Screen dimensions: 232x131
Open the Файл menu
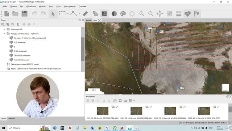point(5,7)
